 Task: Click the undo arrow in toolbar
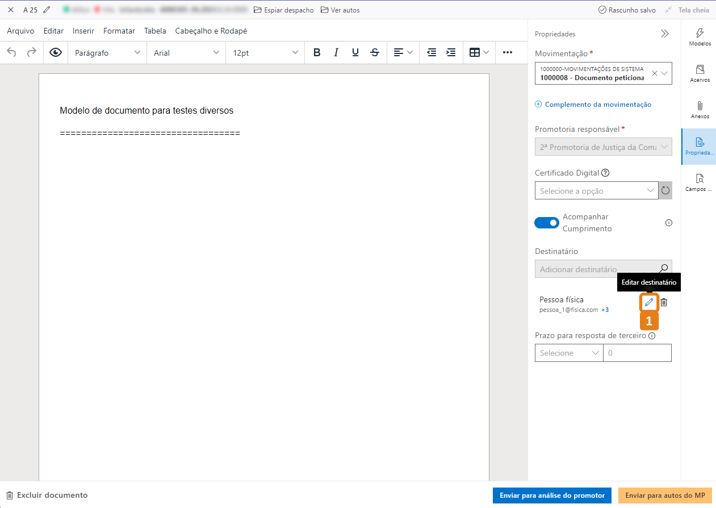[x=12, y=53]
